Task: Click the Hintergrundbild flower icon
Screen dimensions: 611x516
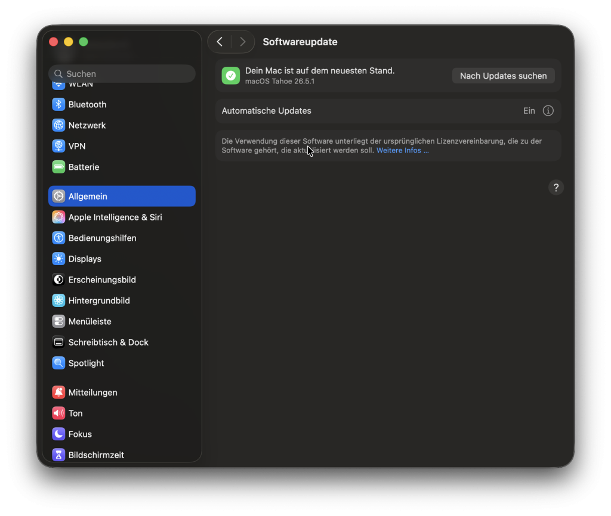Action: (58, 300)
